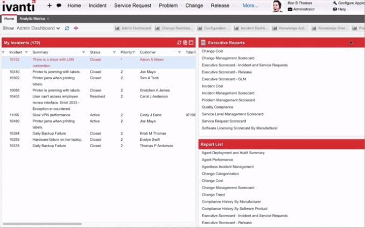Open the Release workspace

click(220, 5)
